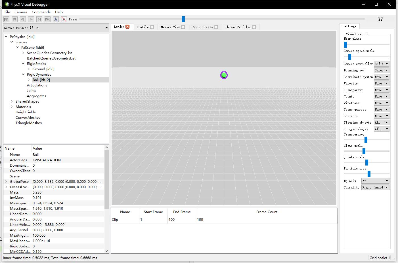Close the Error Stream tab

(216, 27)
